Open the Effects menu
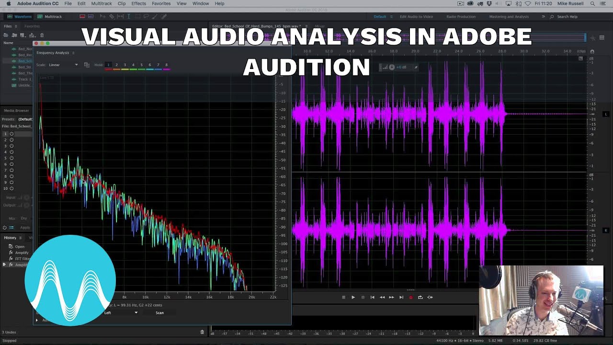 click(x=139, y=3)
